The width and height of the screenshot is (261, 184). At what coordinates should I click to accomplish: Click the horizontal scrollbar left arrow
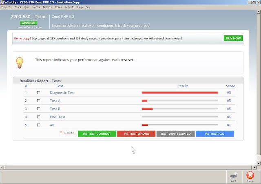pos(2,167)
